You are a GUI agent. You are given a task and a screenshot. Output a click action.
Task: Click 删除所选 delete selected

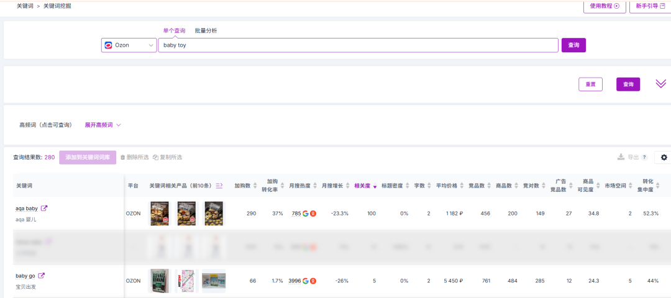pyautogui.click(x=134, y=157)
